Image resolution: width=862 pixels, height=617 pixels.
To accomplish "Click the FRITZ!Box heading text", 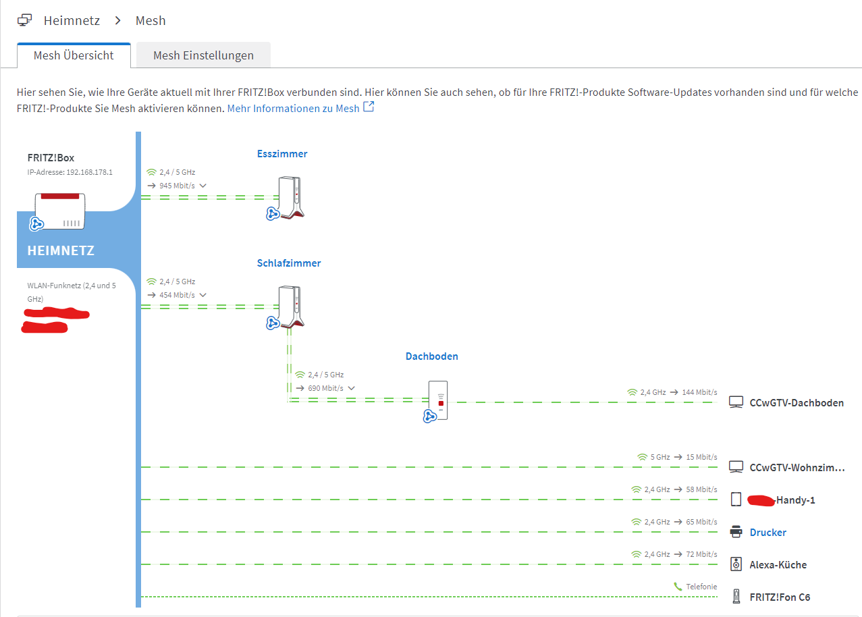I will coord(51,158).
